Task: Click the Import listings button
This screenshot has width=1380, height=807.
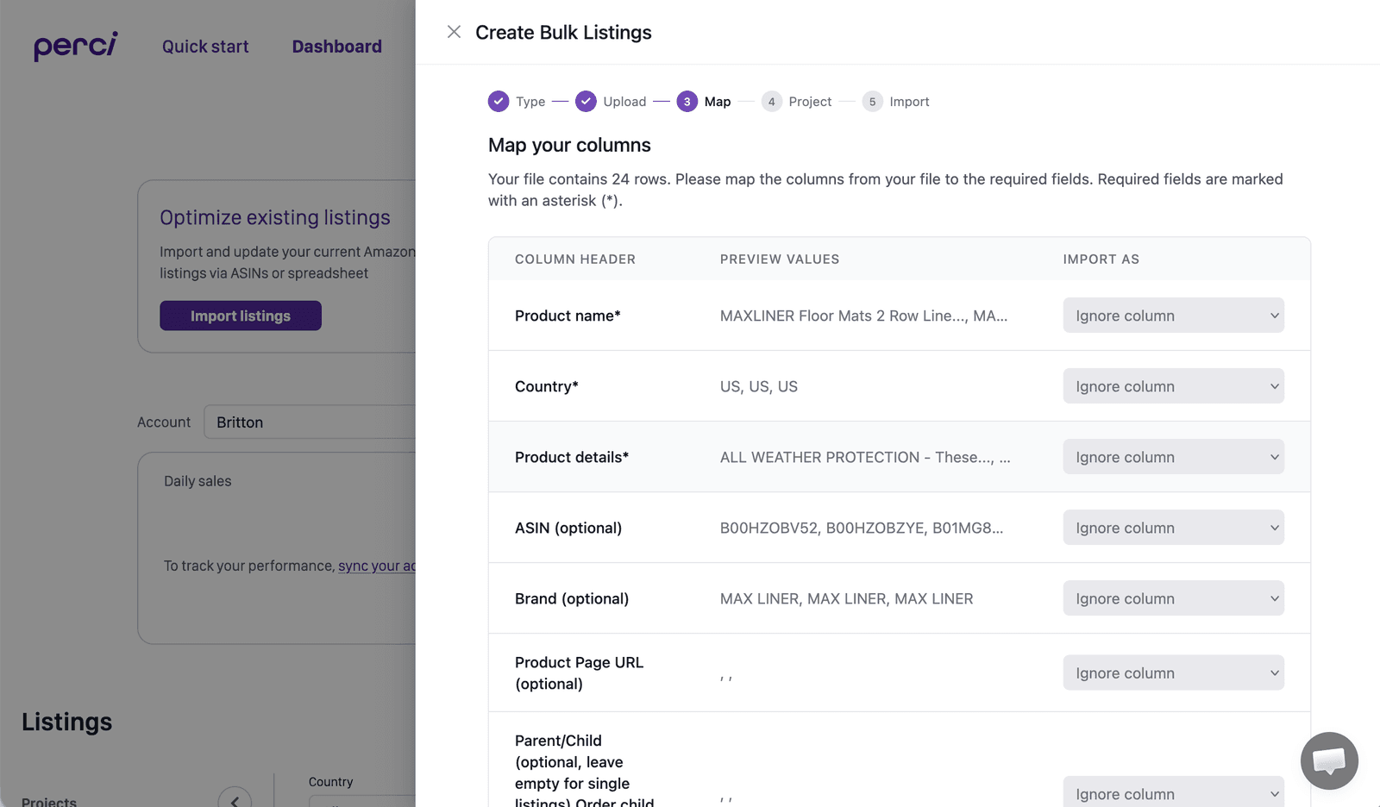Action: (x=241, y=316)
